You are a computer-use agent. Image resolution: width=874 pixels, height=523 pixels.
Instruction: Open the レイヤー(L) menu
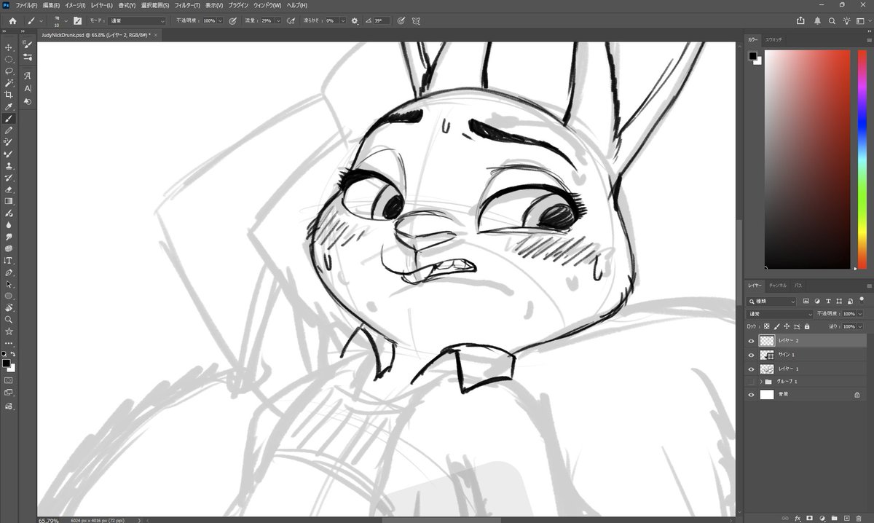click(102, 5)
